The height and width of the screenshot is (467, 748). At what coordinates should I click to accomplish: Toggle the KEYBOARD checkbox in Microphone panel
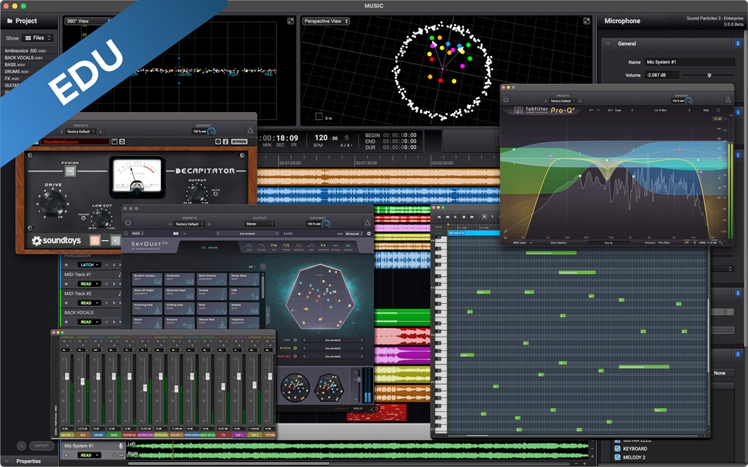click(x=617, y=448)
